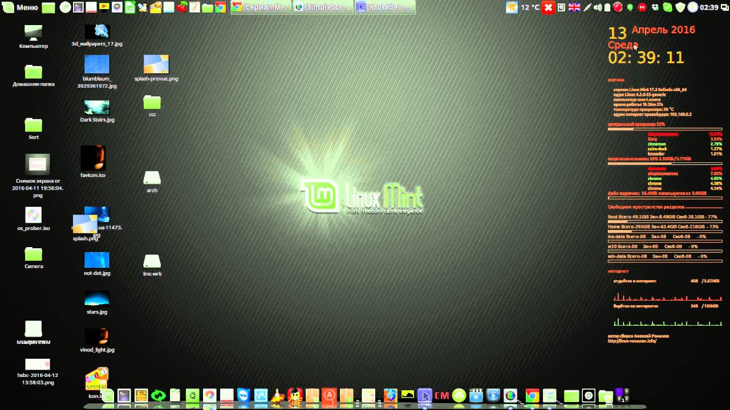
Task: Select the hsbc-2016-04-12 screenshot file
Action: [x=38, y=372]
